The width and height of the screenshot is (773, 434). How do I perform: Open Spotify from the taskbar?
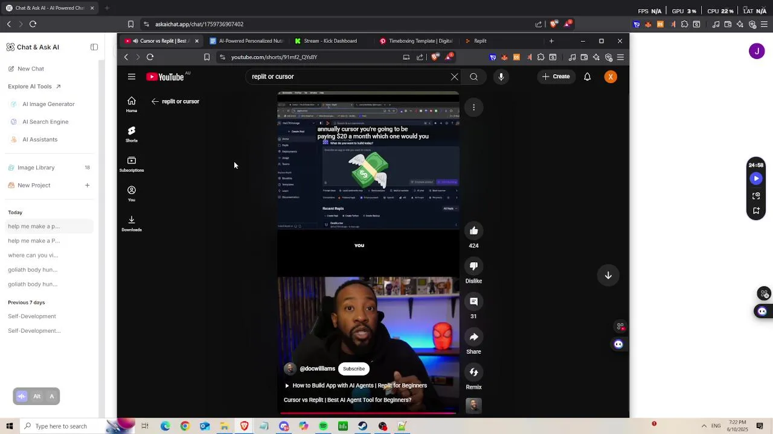(x=323, y=426)
